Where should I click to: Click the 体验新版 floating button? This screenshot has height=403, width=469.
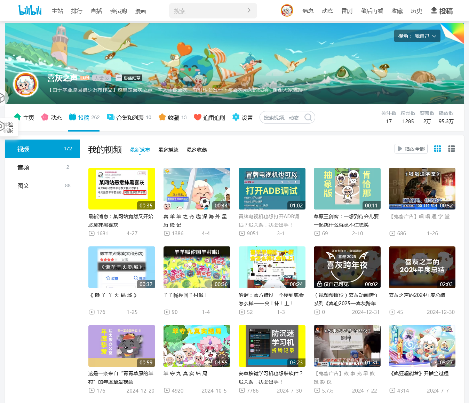pyautogui.click(x=9, y=127)
